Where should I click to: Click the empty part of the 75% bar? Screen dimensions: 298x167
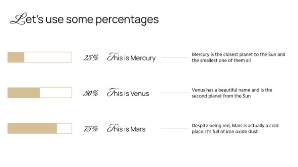tap(64, 128)
